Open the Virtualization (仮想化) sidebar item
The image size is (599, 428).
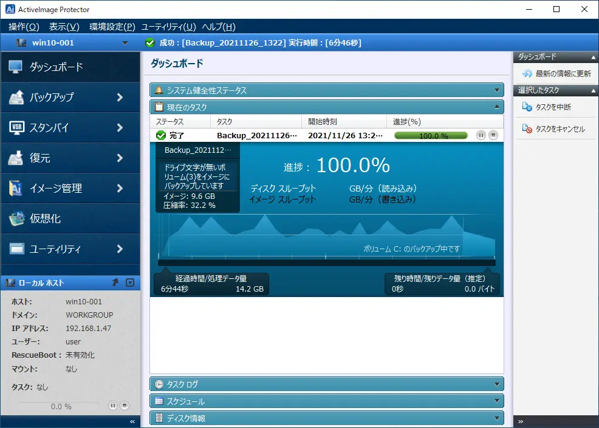click(x=70, y=219)
